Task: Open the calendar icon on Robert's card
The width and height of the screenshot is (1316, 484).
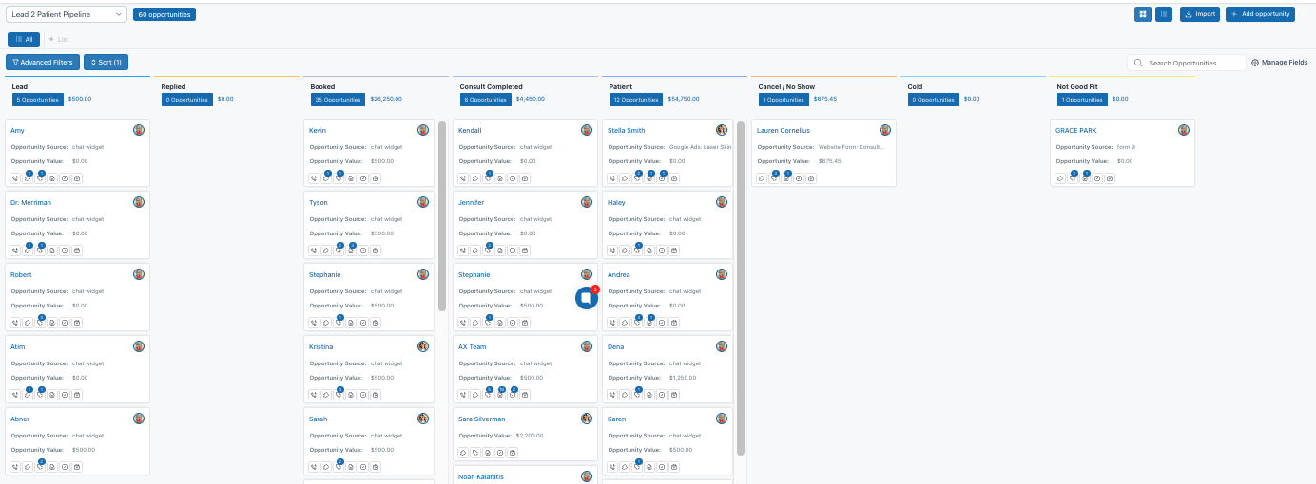Action: point(77,323)
